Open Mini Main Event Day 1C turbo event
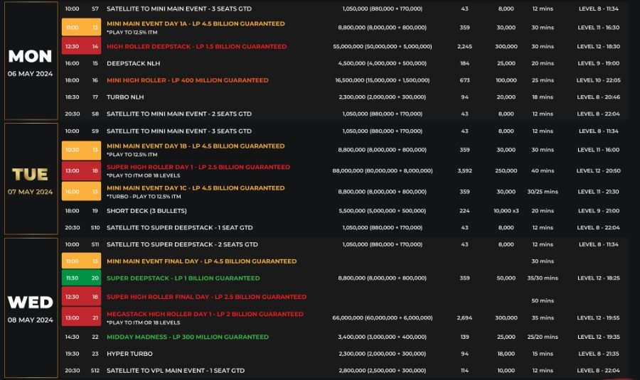Image resolution: width=640 pixels, height=380 pixels. (196, 188)
